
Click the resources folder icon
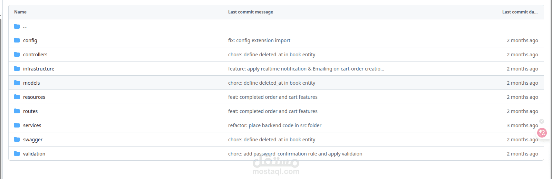17,97
